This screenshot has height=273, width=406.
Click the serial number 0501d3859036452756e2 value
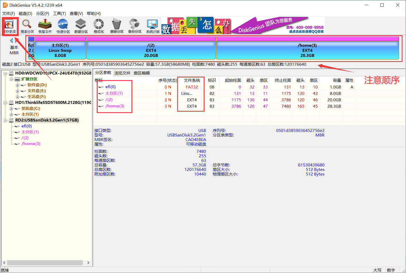pyautogui.click(x=300, y=130)
